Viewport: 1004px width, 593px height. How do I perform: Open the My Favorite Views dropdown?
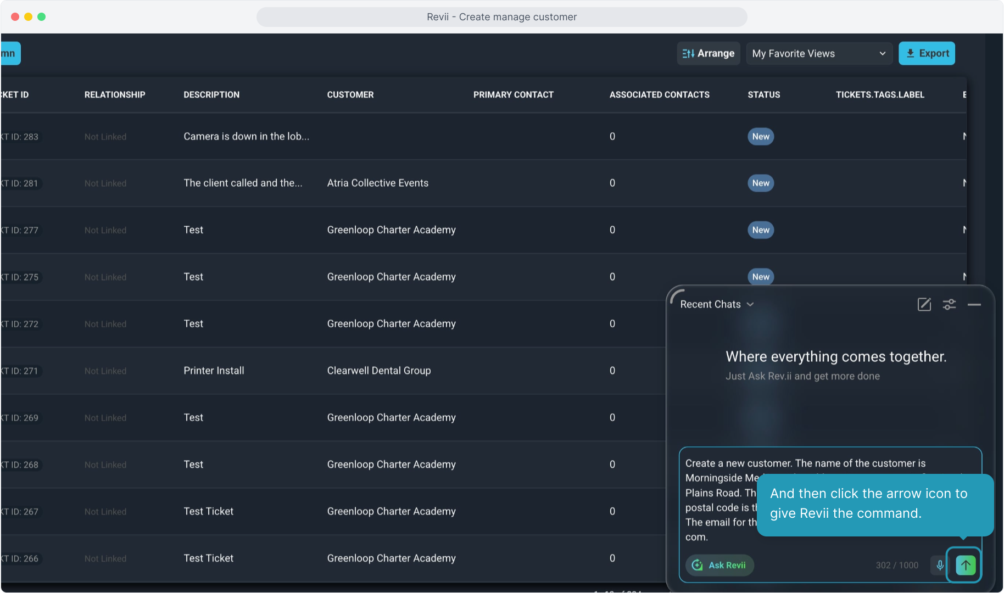point(818,53)
